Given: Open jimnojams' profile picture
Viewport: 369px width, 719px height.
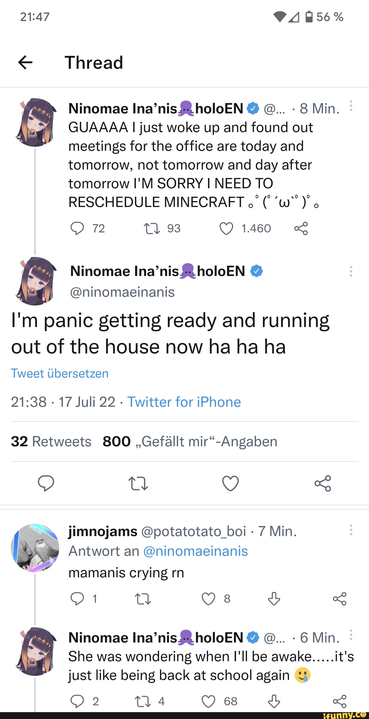Looking at the screenshot, I should 35,548.
